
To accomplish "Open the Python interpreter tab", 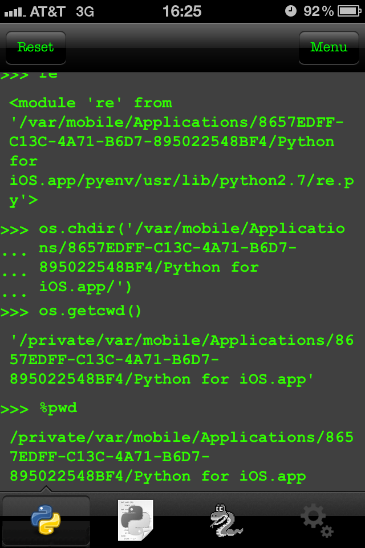I will (46, 519).
